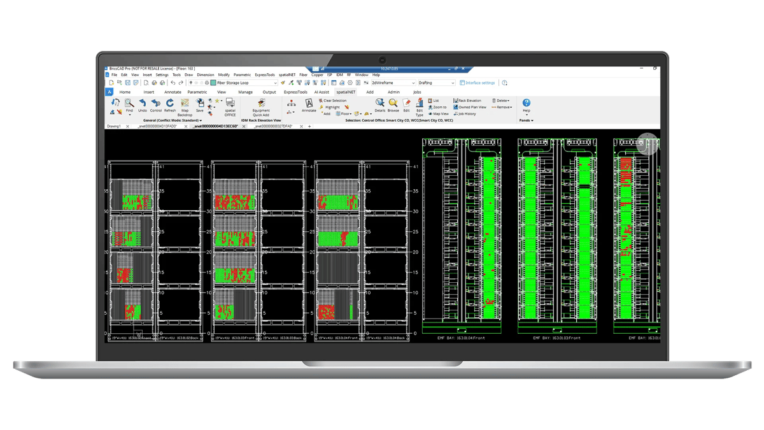Click the Edit Type icon
Screen dimensions: 764x430
(420, 106)
